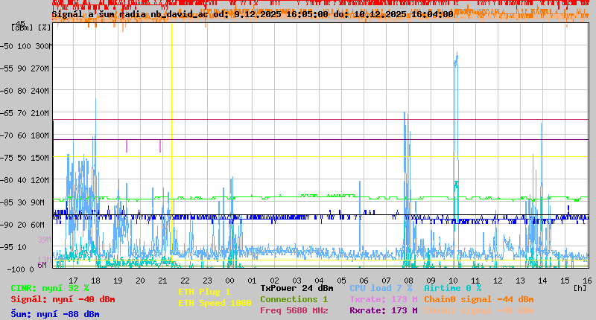
Task: Click hour '00' on the time axis
Action: pyautogui.click(x=230, y=281)
